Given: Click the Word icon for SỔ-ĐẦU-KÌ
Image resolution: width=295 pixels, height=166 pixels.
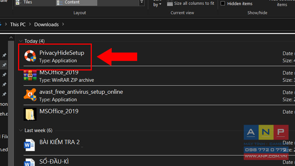Looking at the screenshot, I should coord(29,162).
